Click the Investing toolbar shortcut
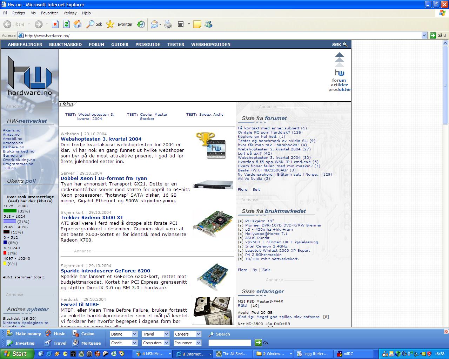The width and height of the screenshot is (449, 359). pos(20,343)
